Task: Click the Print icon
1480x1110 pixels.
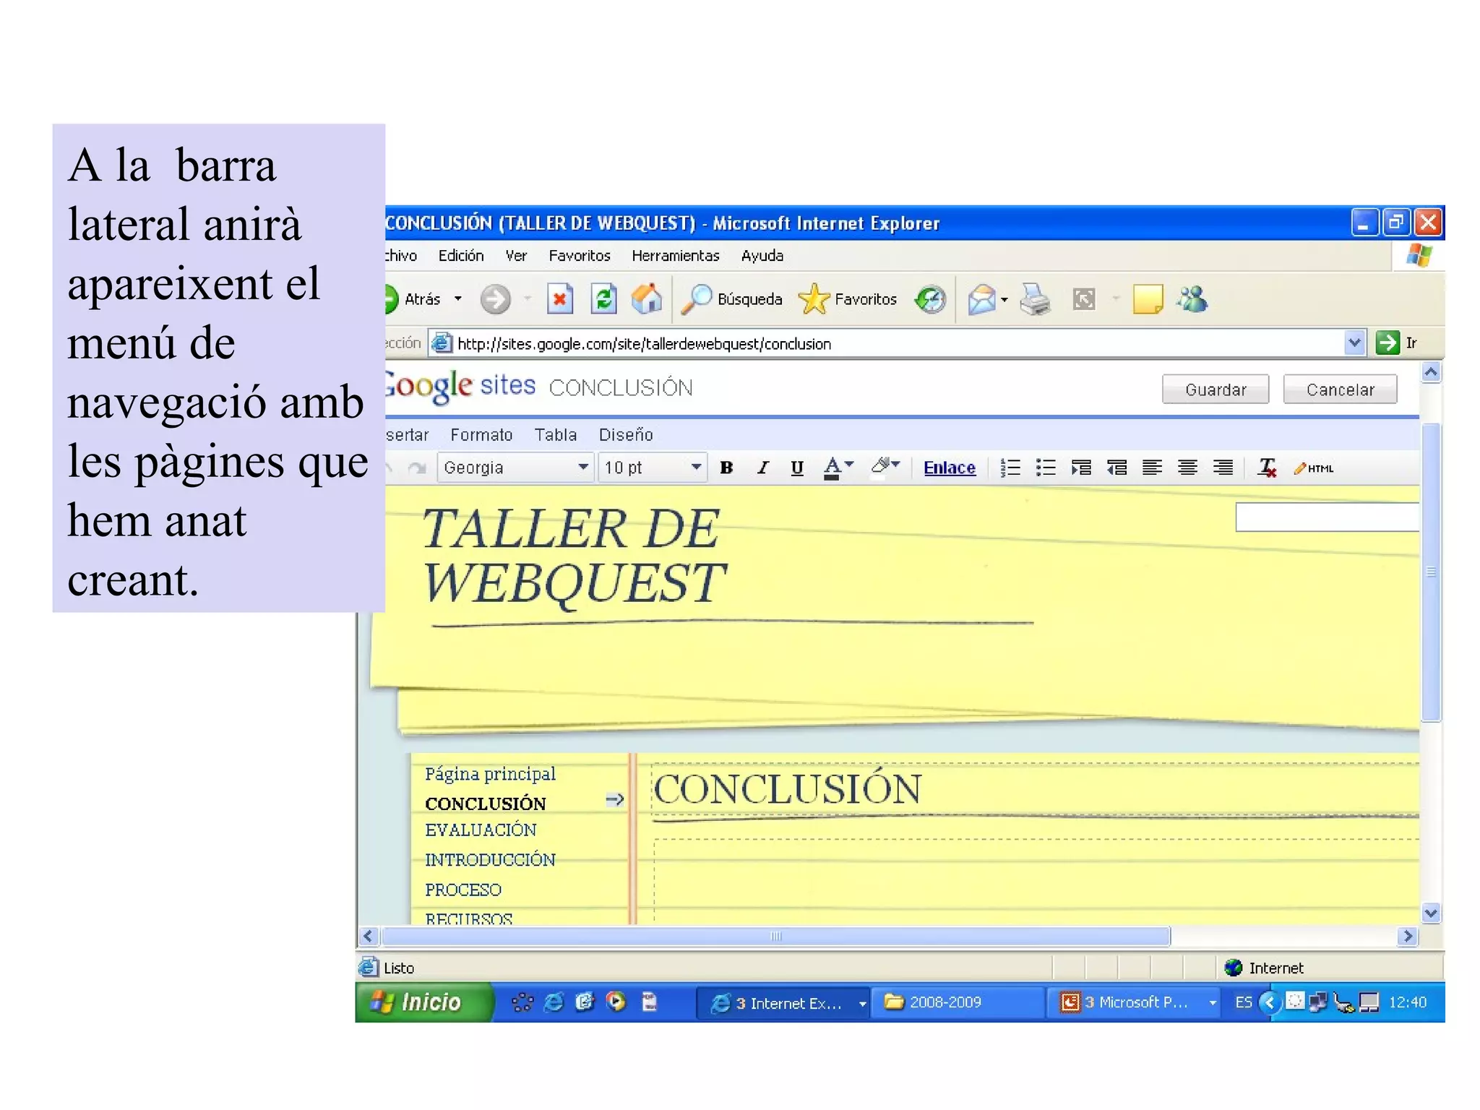Action: [1035, 298]
